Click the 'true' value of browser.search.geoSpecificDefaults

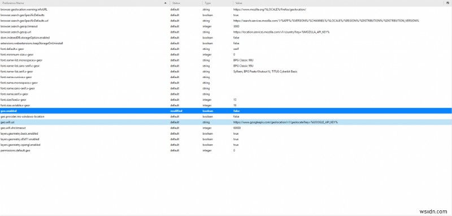click(x=236, y=15)
